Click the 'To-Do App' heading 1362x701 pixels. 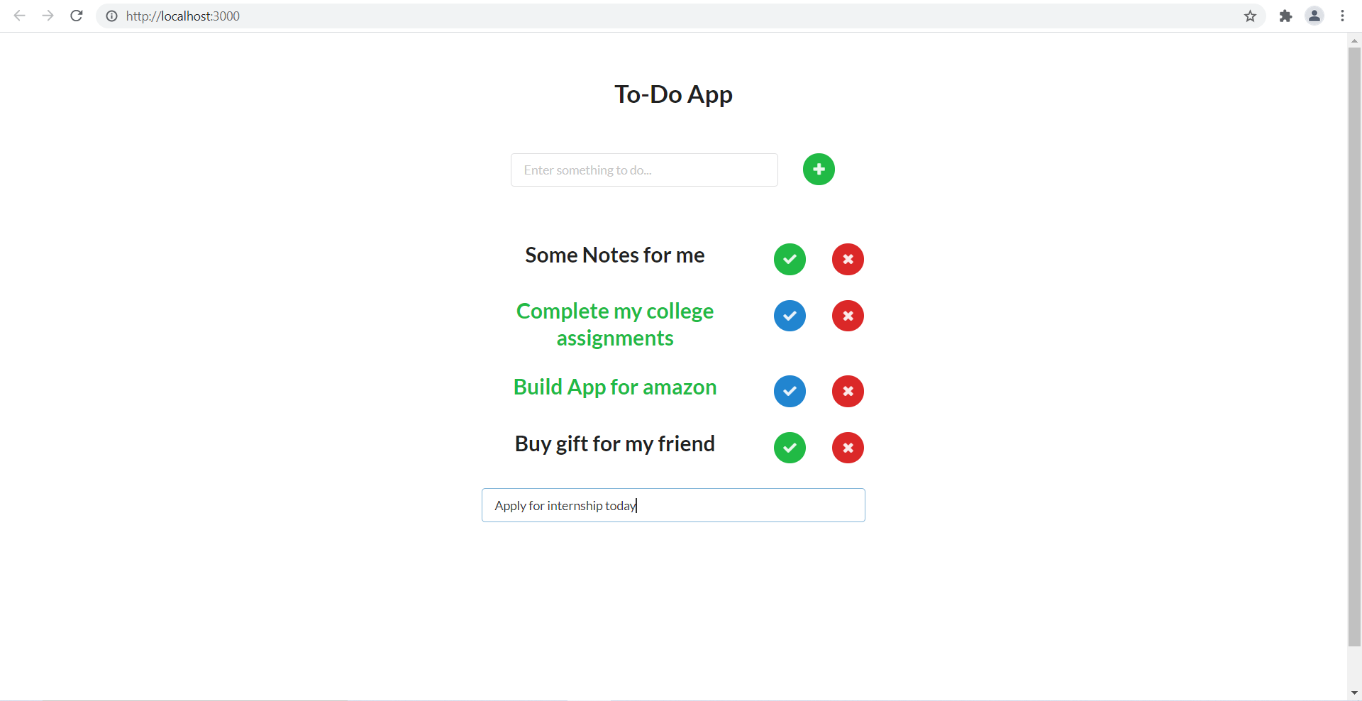coord(673,94)
